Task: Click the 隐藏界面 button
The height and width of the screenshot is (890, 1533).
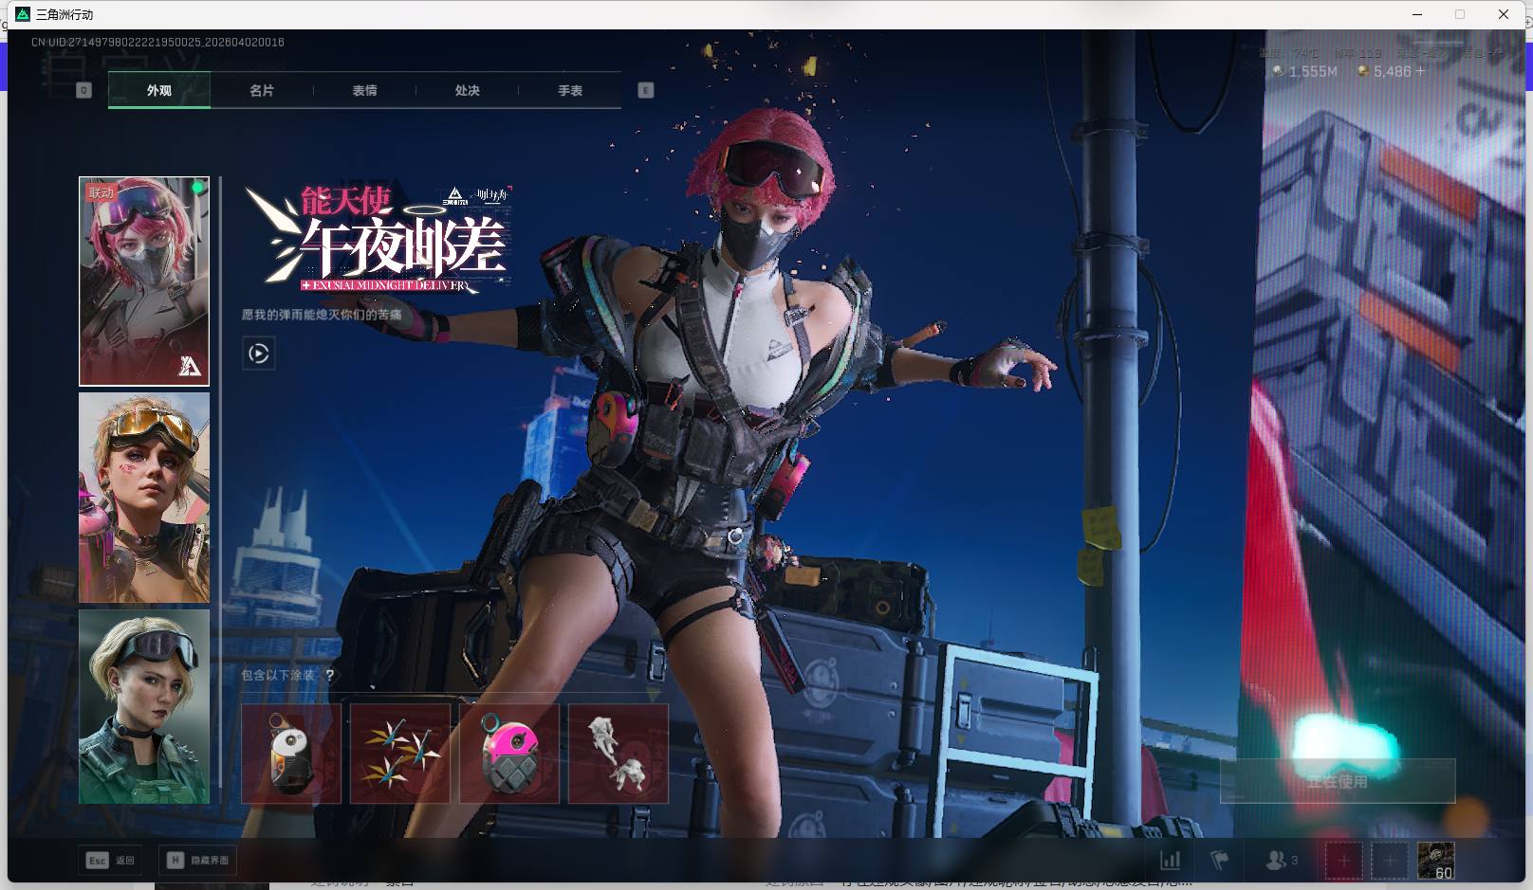Action: (197, 861)
